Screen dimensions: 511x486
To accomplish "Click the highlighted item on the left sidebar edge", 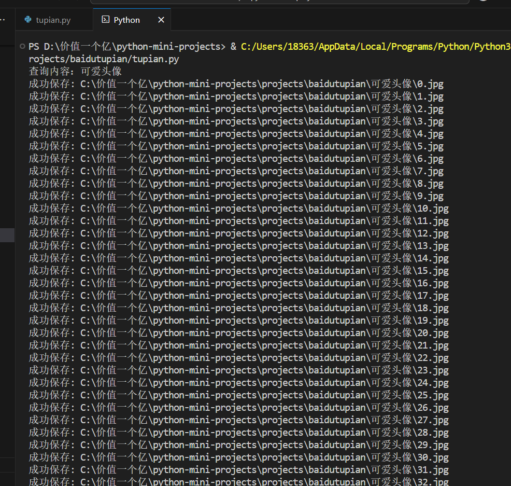I will [6, 234].
